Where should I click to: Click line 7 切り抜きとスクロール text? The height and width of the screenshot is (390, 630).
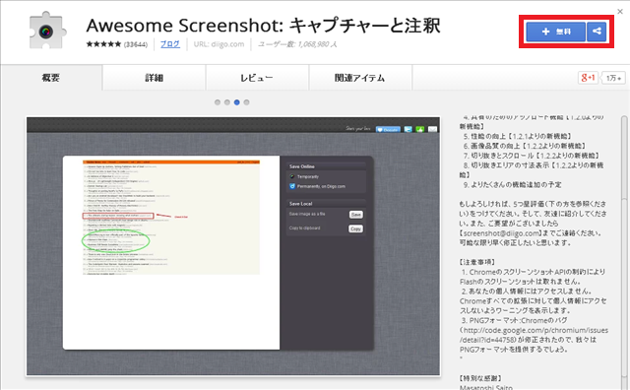532,156
